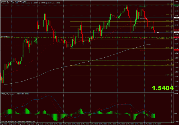This screenshot has height=125, width=179.
Task: Click the '14 Apr 00:00' time axis label
Action: pyautogui.click(x=94, y=124)
